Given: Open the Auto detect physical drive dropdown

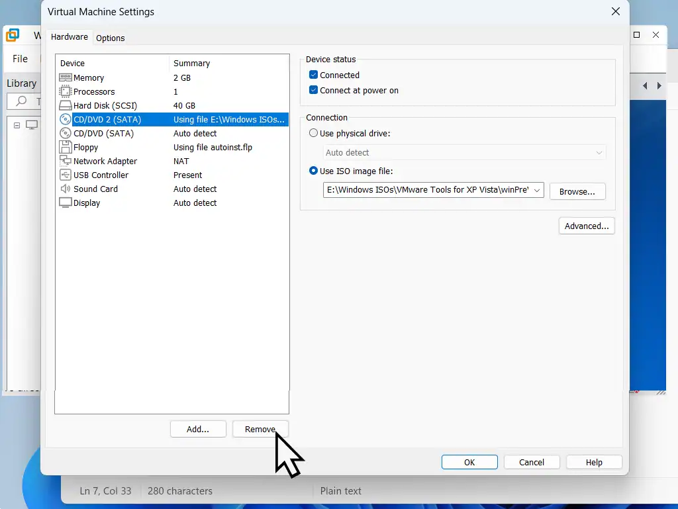Looking at the screenshot, I should click(464, 152).
